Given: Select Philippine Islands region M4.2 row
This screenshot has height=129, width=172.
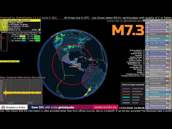Looking at the screenshot, I should (x=158, y=66).
